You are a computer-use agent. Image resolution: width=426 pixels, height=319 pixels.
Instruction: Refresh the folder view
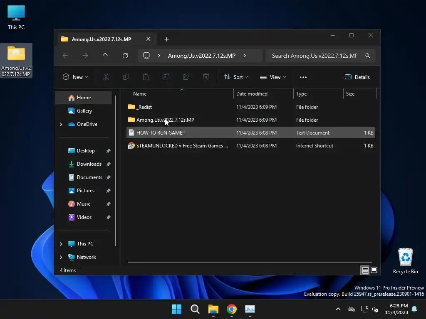point(125,56)
